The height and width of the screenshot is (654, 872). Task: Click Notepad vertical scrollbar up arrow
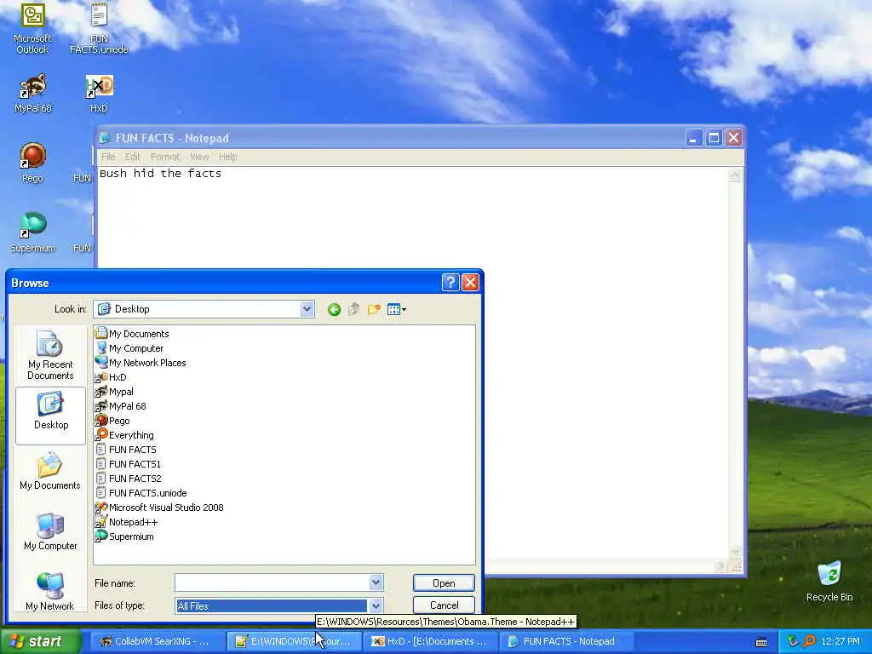pos(735,175)
